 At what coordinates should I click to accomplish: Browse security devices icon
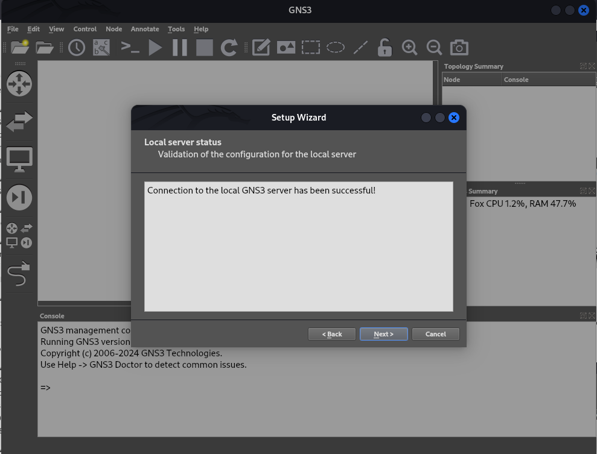tap(19, 198)
